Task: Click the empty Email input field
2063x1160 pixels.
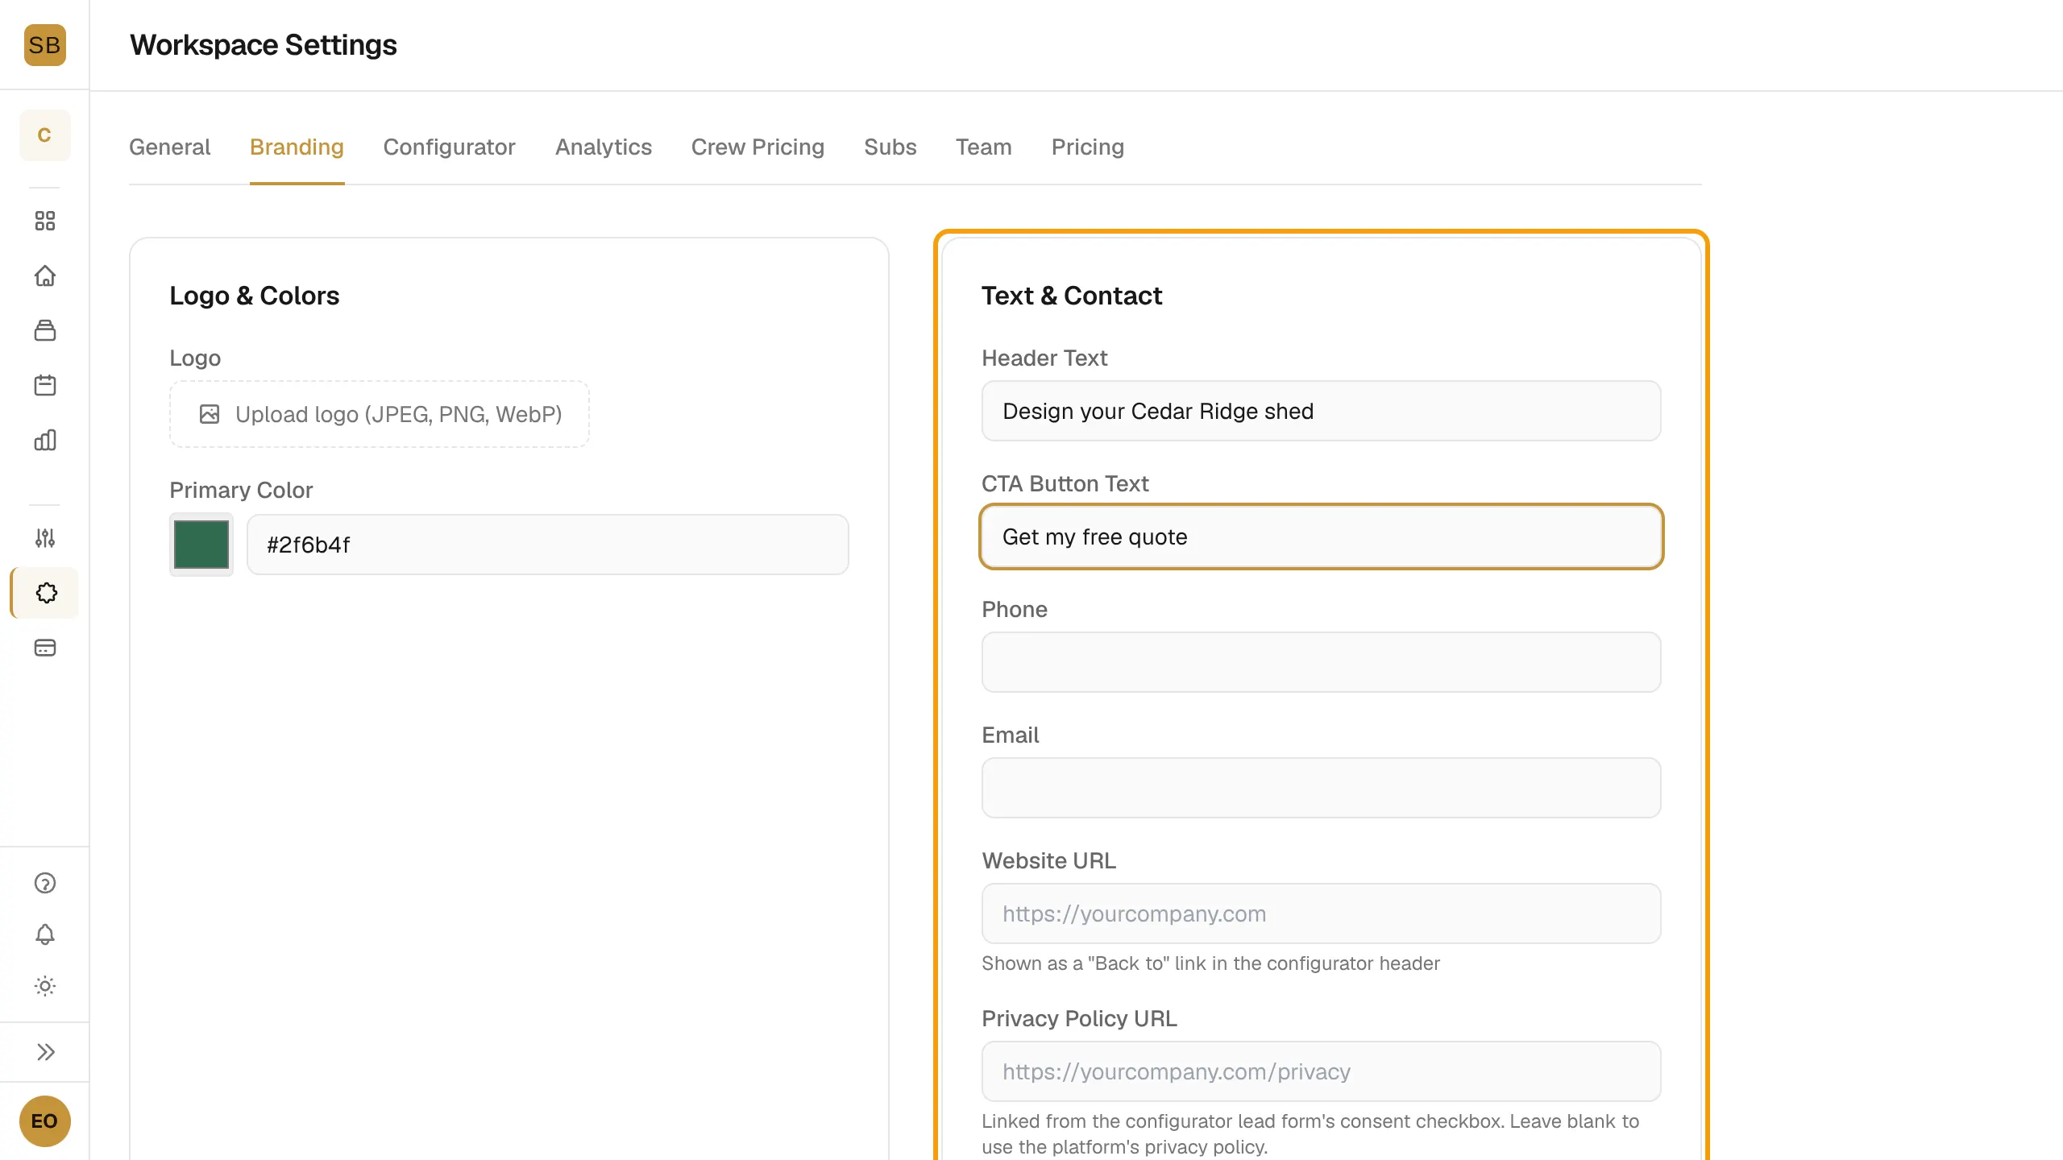Action: coord(1321,788)
